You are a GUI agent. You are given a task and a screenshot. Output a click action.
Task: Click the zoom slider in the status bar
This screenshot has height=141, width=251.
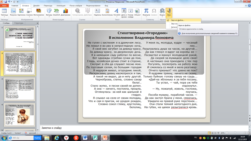point(235,133)
